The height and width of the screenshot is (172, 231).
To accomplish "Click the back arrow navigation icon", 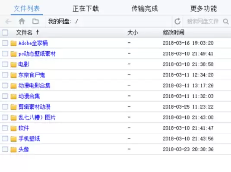I will click(x=8, y=22).
